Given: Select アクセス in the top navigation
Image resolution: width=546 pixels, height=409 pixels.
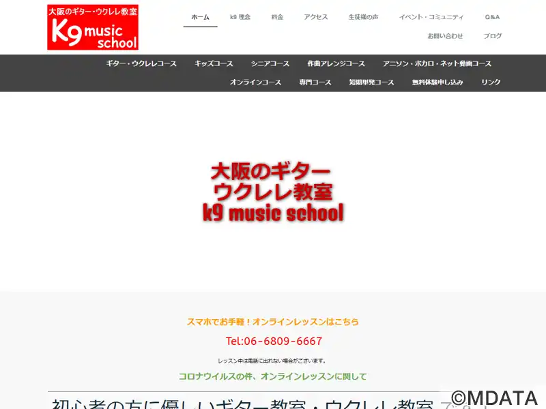Looking at the screenshot, I should click(316, 17).
